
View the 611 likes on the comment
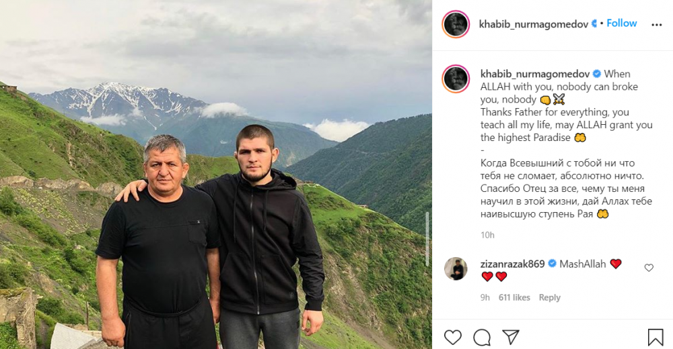[514, 297]
